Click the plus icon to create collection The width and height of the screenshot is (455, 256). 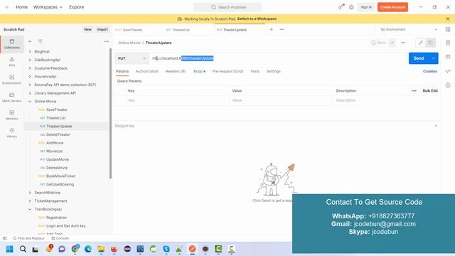click(x=30, y=41)
